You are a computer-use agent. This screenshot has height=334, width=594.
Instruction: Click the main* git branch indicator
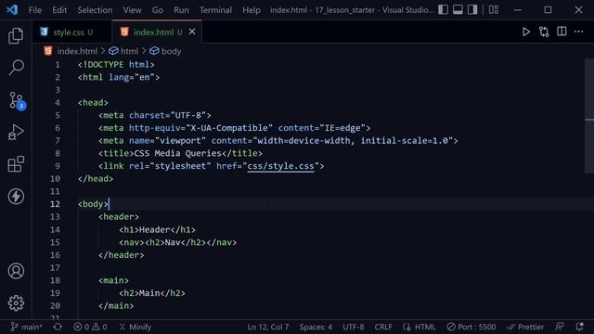[27, 327]
